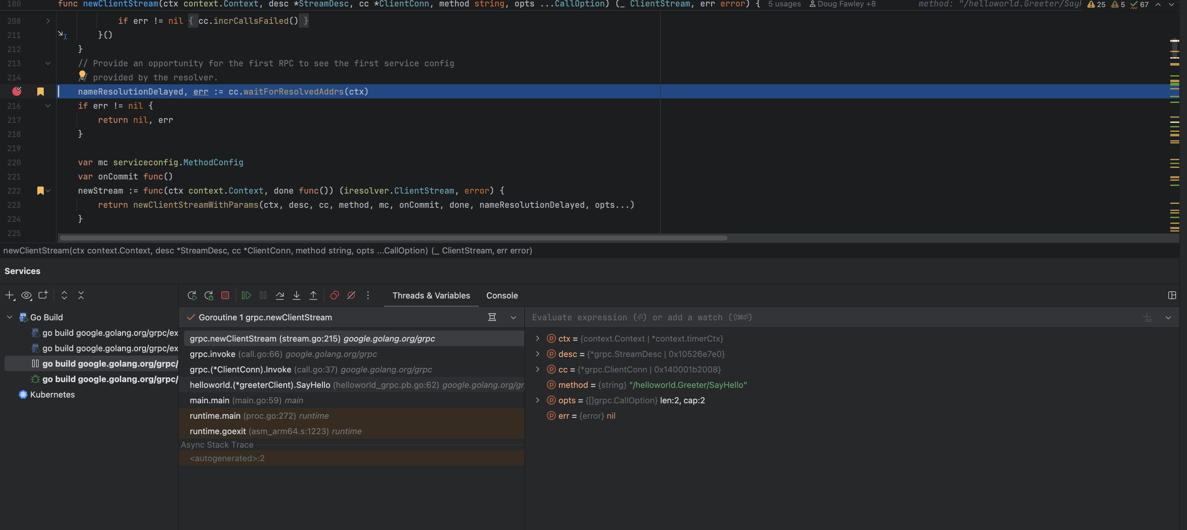Click the Doug Fawley +8 author annotation
1187x530 pixels.
click(x=846, y=4)
